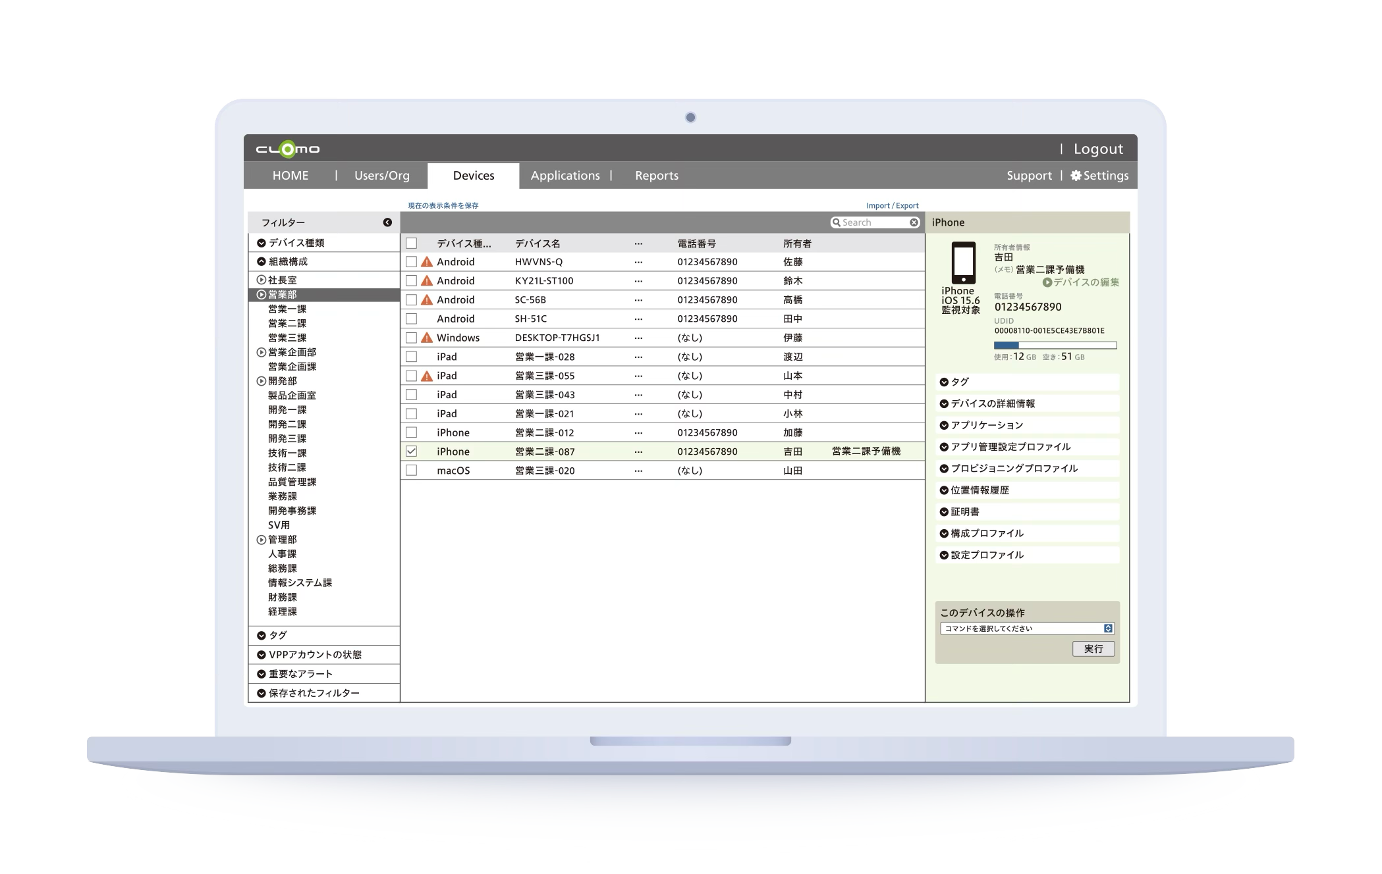Expand the 重要なアラート filter
The width and height of the screenshot is (1382, 874).
(300, 674)
